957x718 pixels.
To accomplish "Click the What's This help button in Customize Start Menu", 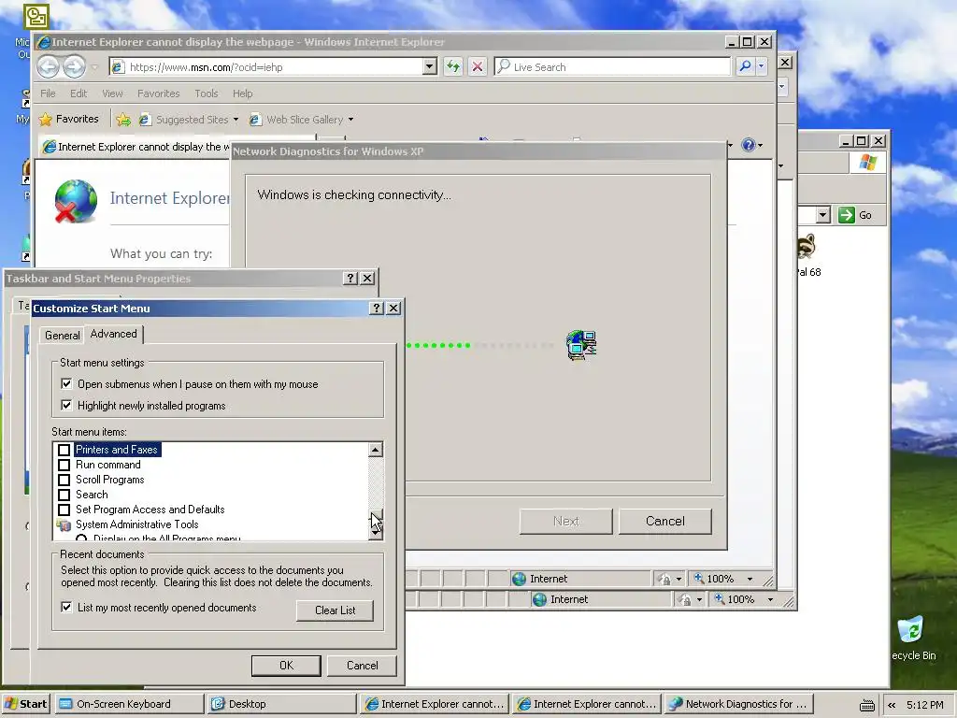I will 377,309.
